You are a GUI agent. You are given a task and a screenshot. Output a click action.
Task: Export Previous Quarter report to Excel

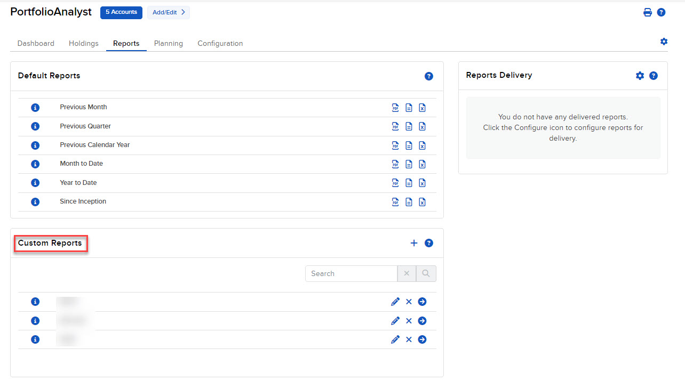click(x=422, y=126)
